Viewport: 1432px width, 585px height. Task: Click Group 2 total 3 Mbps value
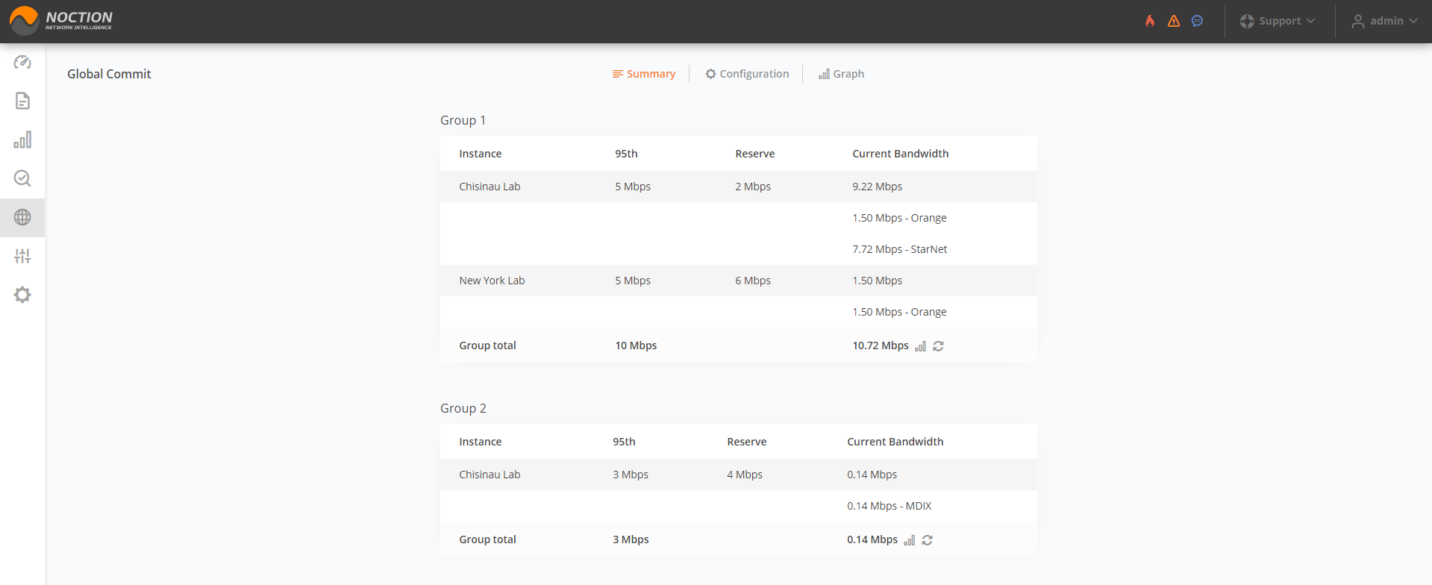631,539
